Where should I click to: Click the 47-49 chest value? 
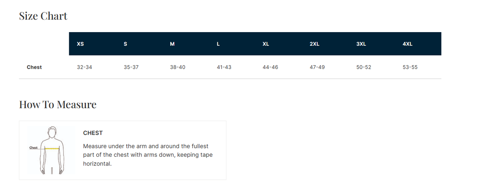pos(317,67)
